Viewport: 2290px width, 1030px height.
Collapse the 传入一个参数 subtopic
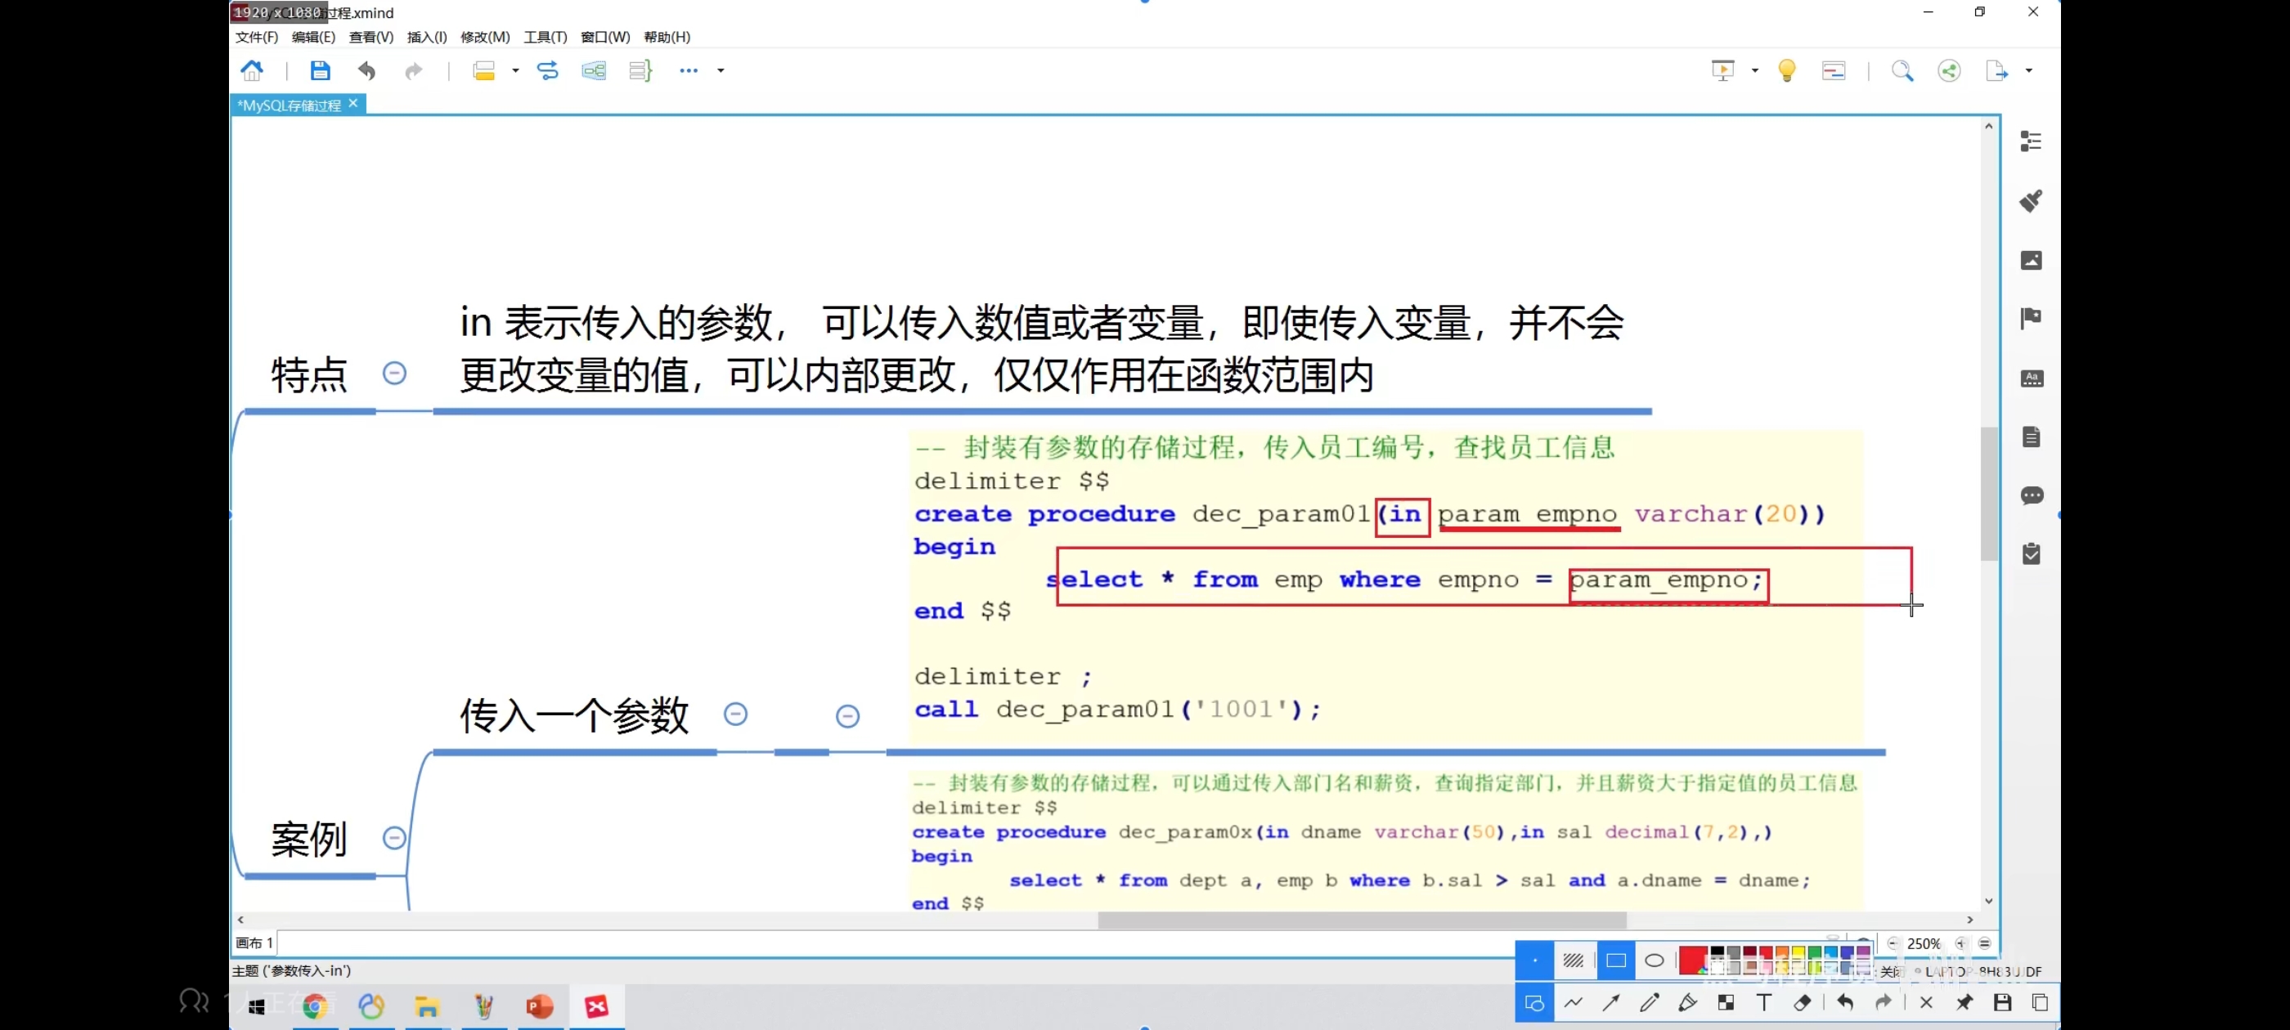point(735,714)
